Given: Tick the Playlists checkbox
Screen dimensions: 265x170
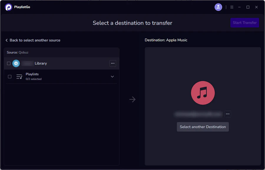Looking at the screenshot, I should click(10, 77).
